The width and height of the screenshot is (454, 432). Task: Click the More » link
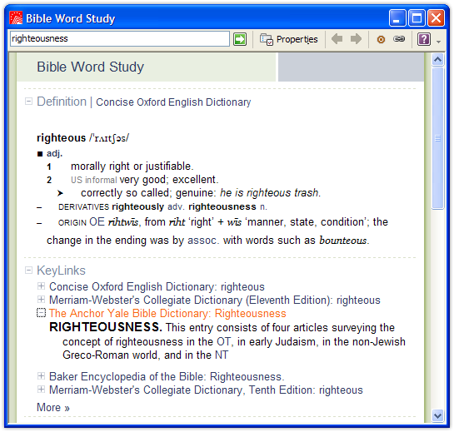click(53, 407)
